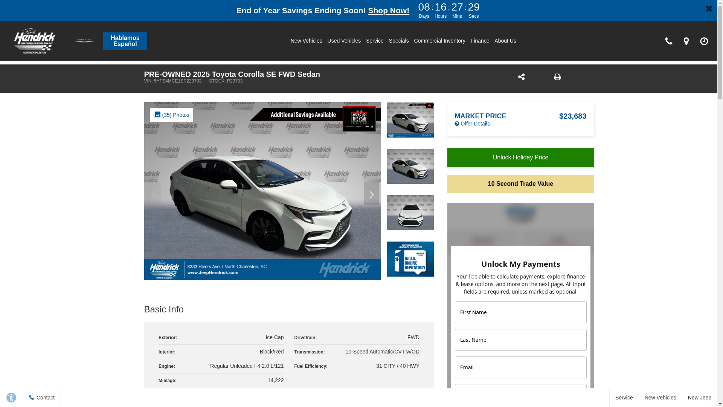Click the print page icon
723x407 pixels.
click(x=557, y=77)
